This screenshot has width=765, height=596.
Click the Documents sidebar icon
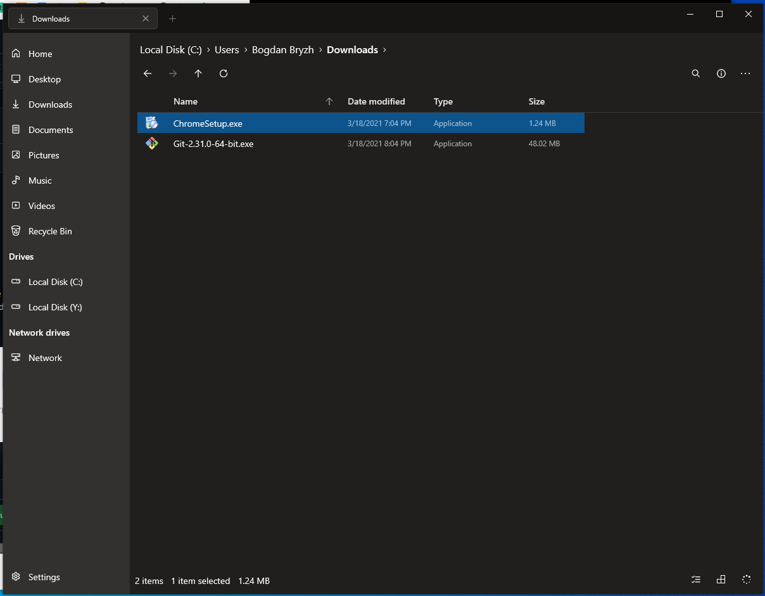(16, 130)
